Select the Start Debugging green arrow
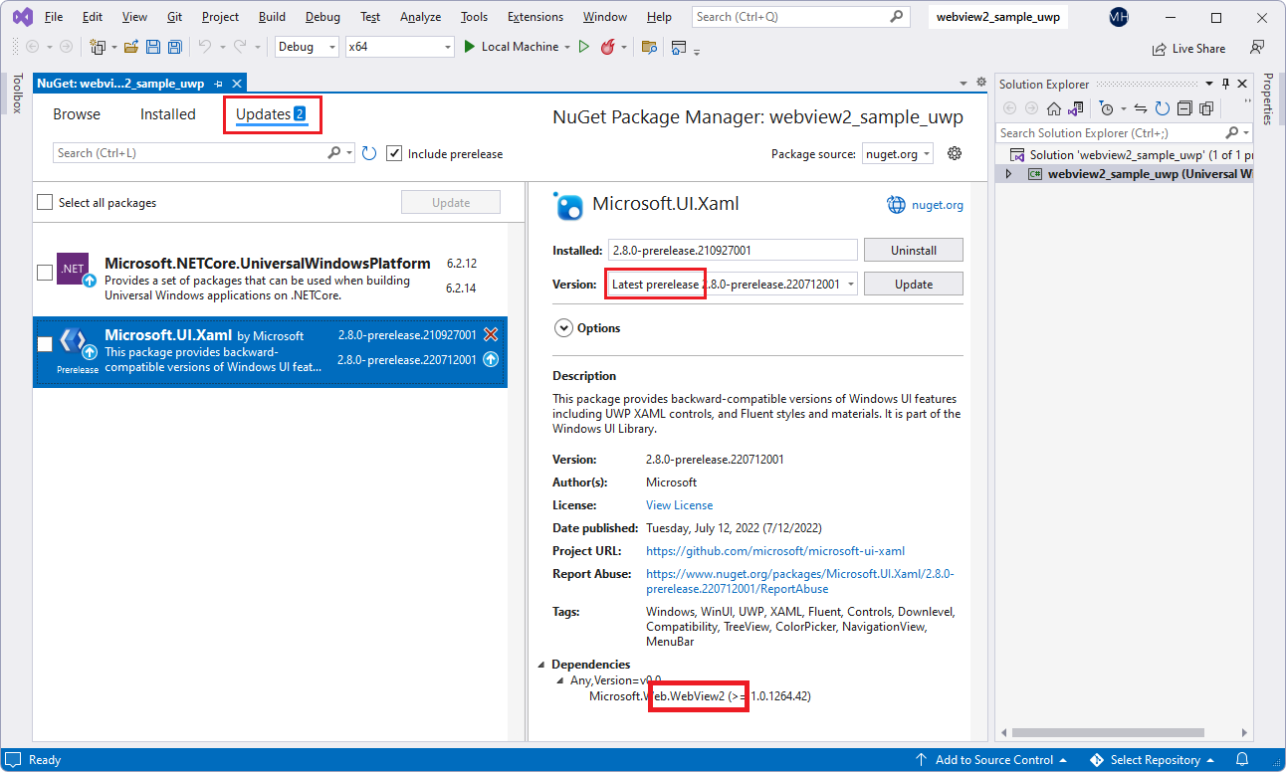This screenshot has height=772, width=1286. pos(584,46)
